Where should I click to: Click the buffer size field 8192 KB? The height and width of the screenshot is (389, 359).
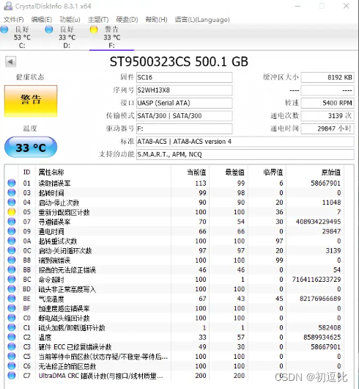coord(327,77)
